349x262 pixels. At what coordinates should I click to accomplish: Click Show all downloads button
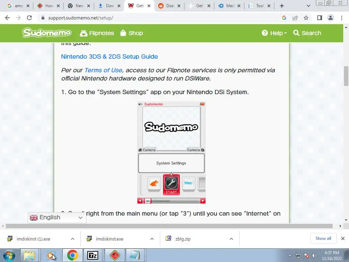pyautogui.click(x=323, y=238)
